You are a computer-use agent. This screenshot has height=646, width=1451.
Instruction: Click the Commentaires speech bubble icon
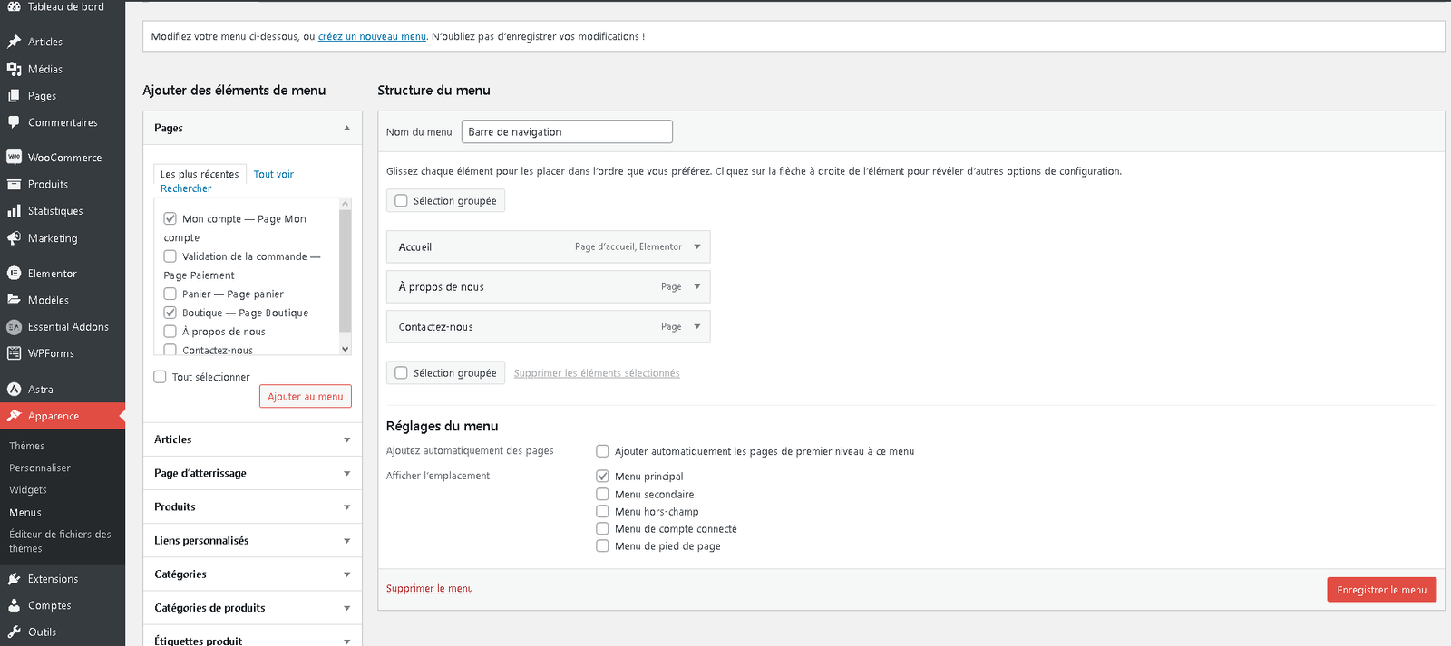point(14,122)
